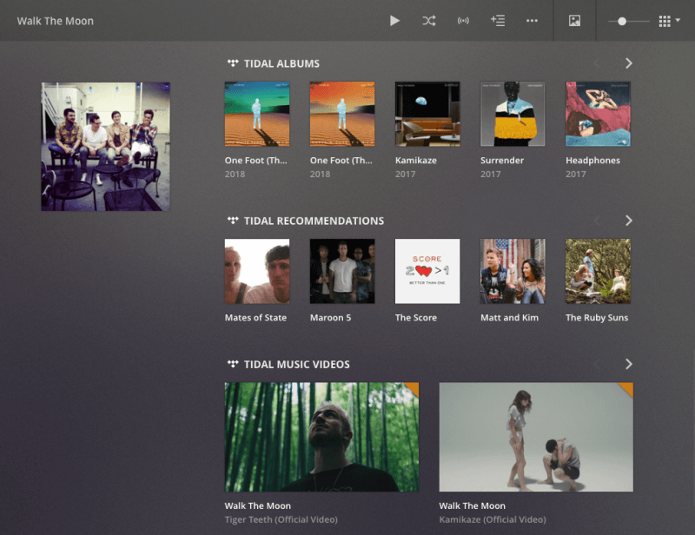Show next TIDAL Albums page
Image resolution: width=695 pixels, height=535 pixels.
(x=629, y=63)
